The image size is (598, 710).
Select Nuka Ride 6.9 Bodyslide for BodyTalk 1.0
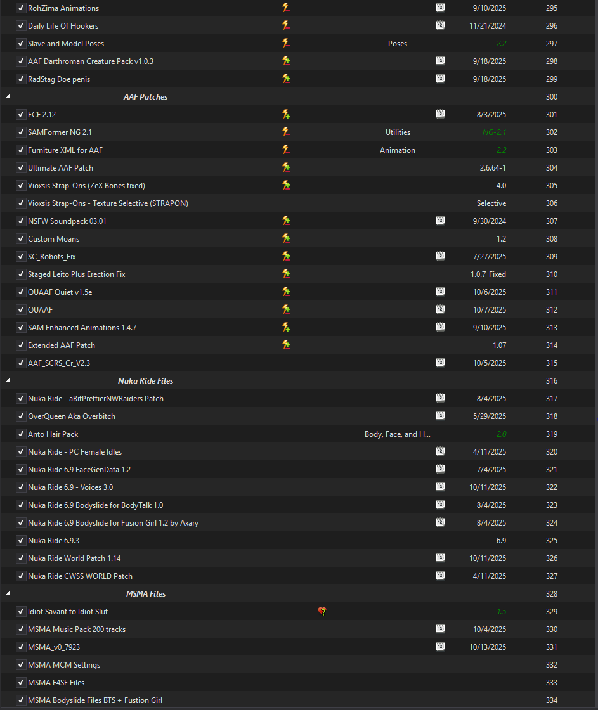click(95, 505)
